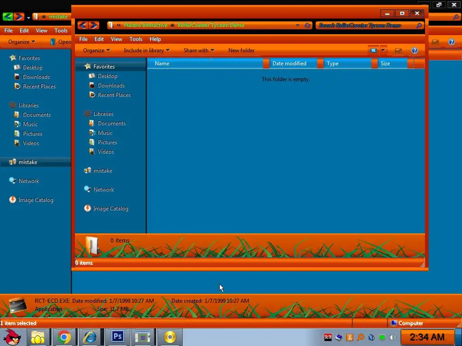Open view options dropdown arrow in front window
462x346 pixels.
(383, 50)
